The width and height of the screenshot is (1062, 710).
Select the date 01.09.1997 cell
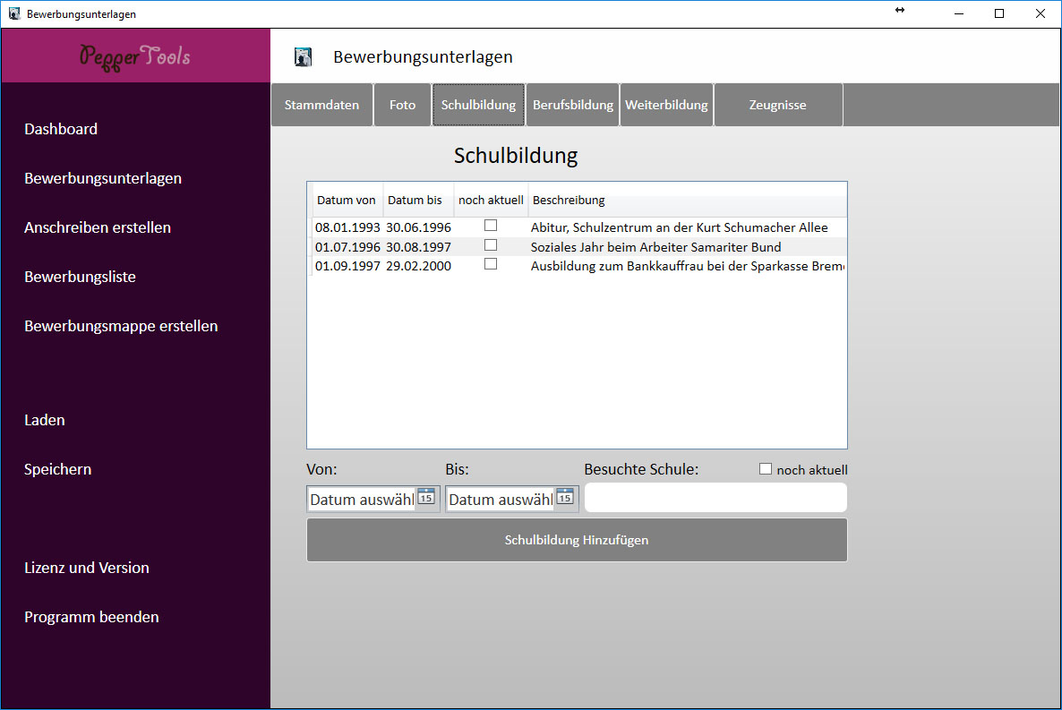click(347, 266)
